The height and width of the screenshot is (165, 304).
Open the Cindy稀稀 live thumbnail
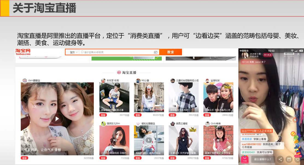tap(218, 140)
